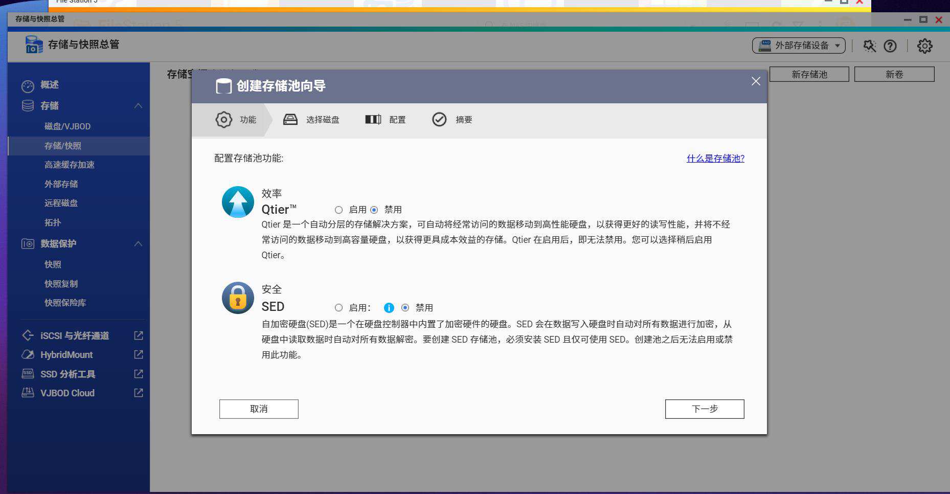Click the 配置存储池功能: label
The height and width of the screenshot is (494, 950).
(x=249, y=159)
